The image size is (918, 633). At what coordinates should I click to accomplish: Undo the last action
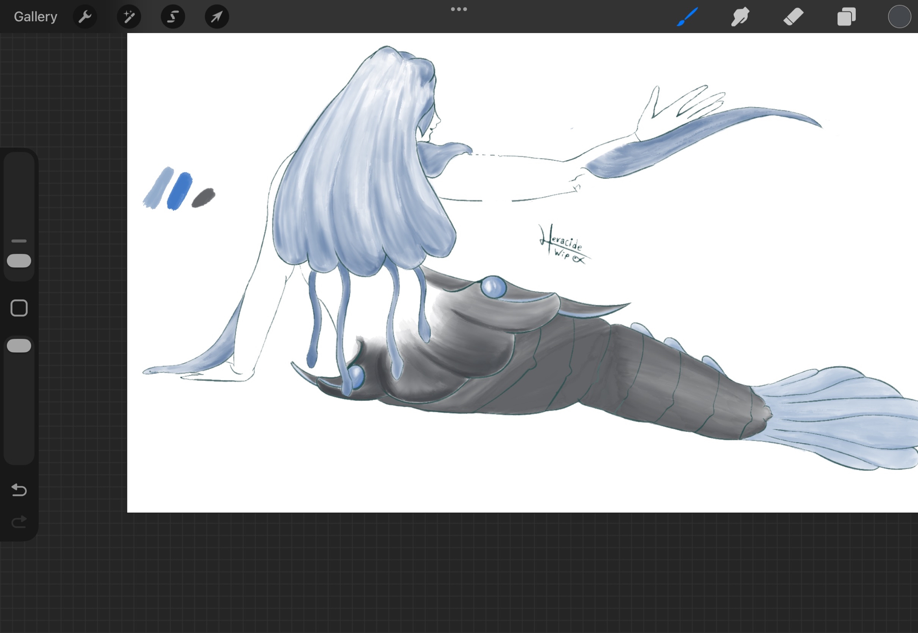[19, 490]
